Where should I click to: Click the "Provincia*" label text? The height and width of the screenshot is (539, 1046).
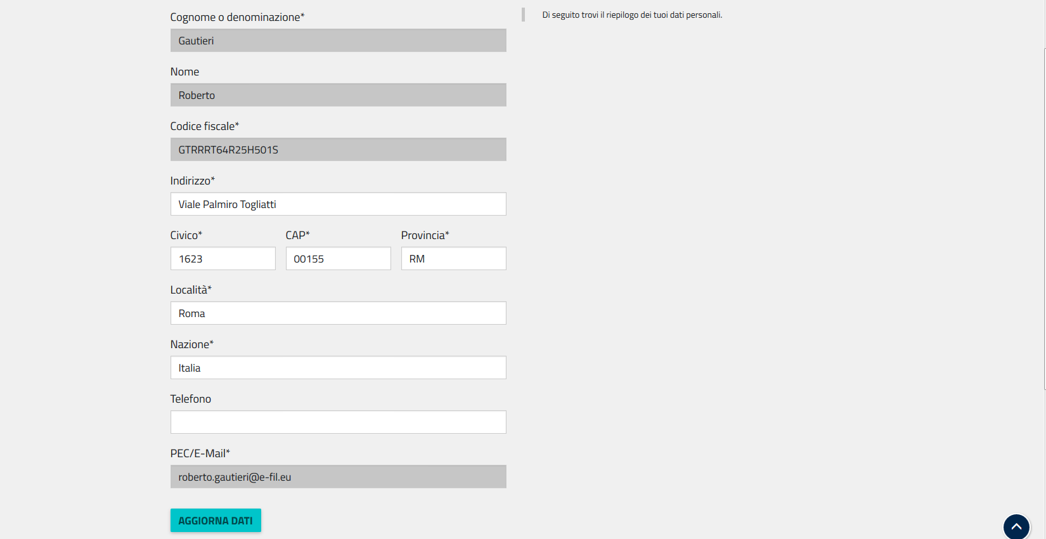(425, 235)
